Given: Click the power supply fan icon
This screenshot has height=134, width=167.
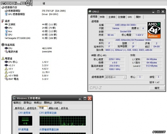Looking at the screenshot, I should pos(6,52).
